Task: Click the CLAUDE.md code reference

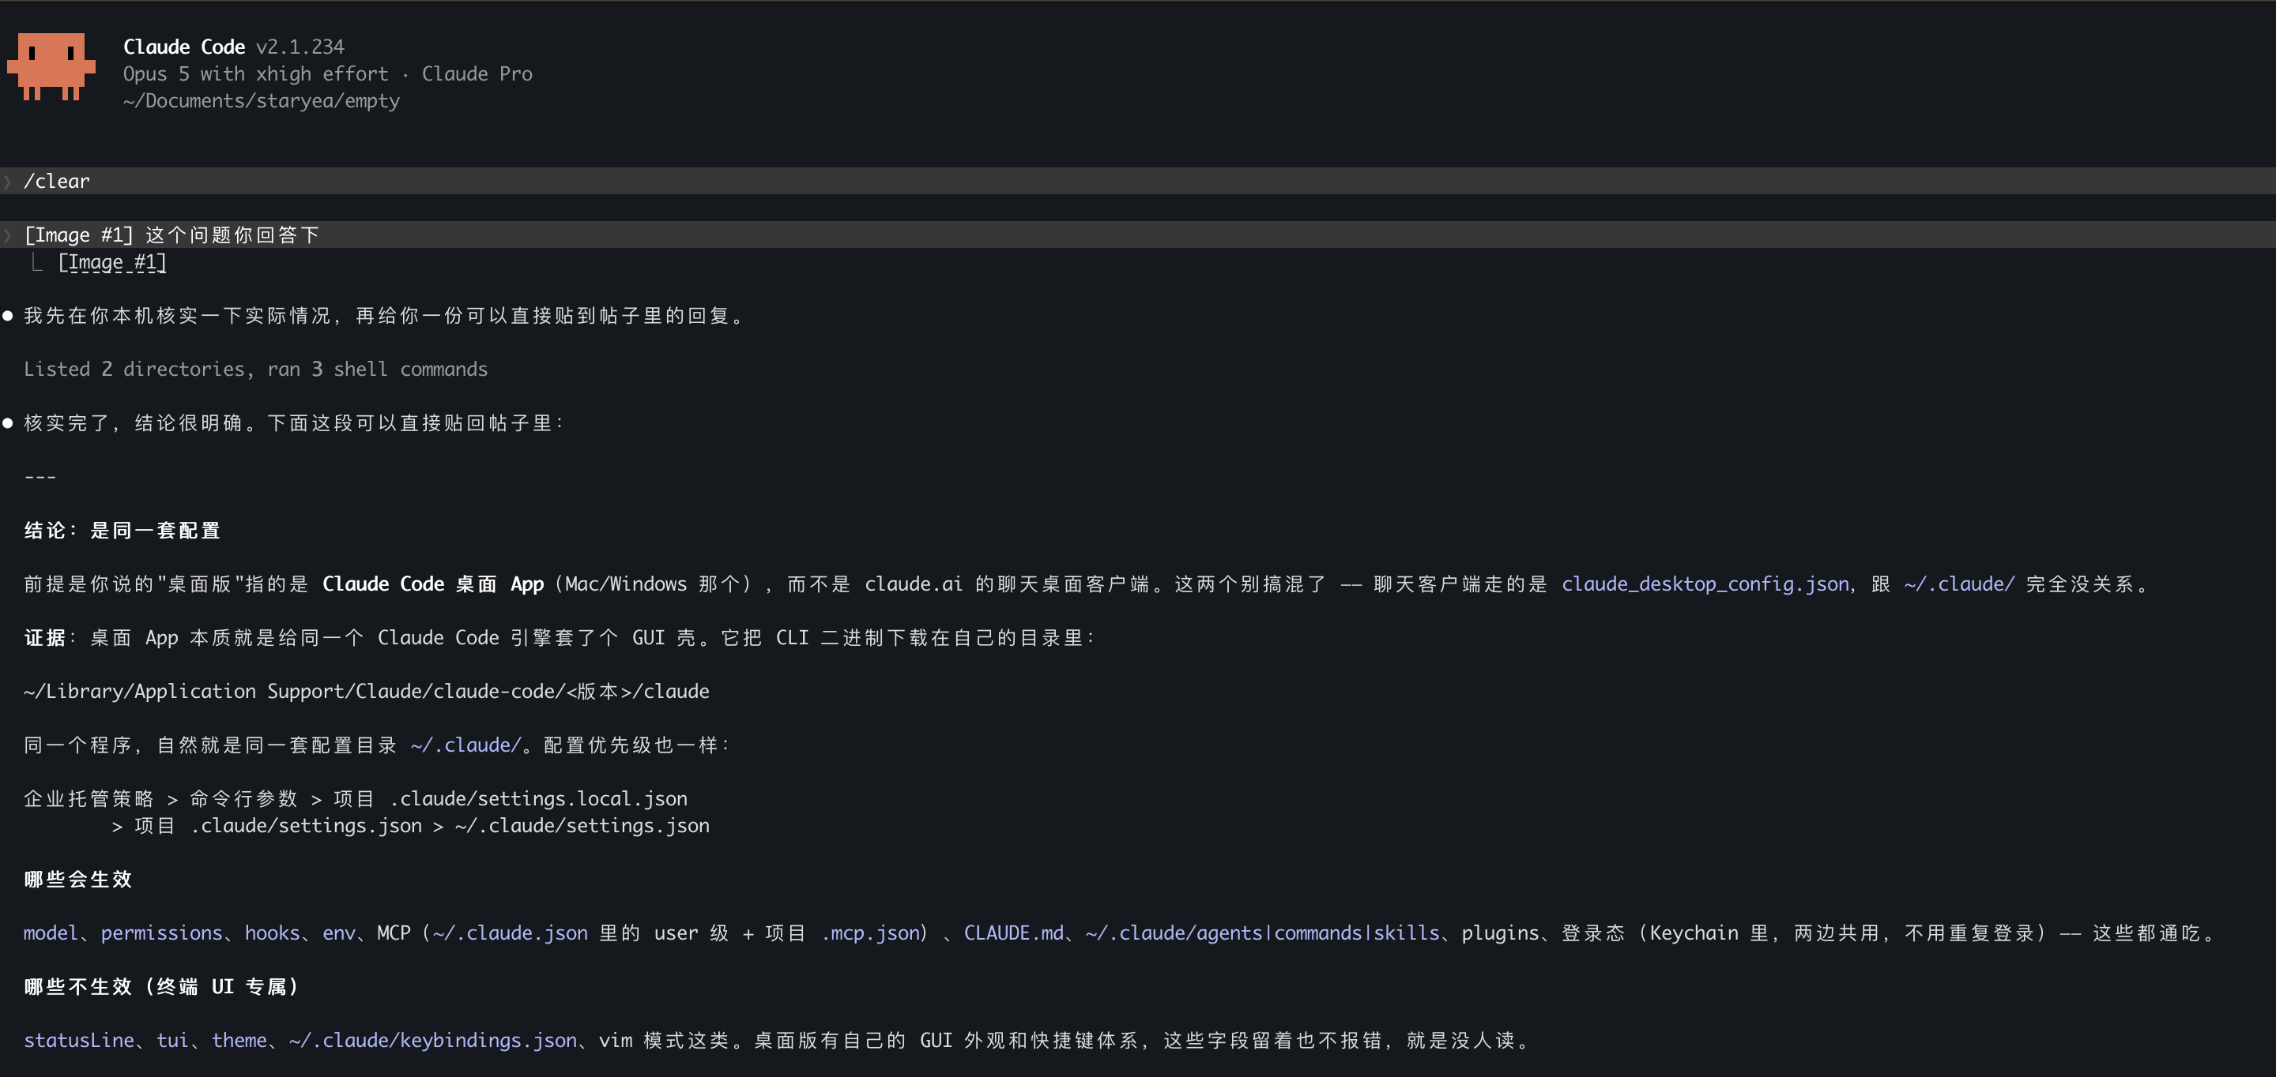Action: coord(1013,933)
